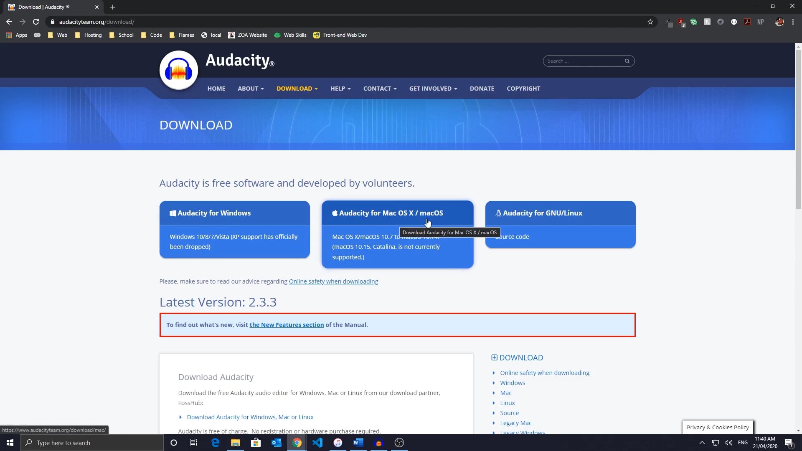Open the Windows Start menu
Screen dimensions: 802x451
click(x=10, y=443)
